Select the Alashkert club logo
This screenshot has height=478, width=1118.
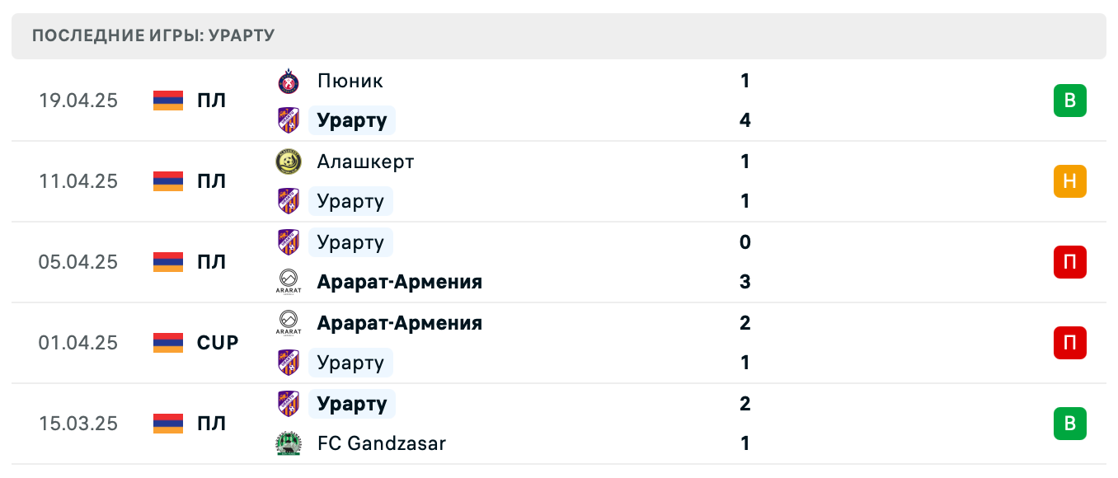[x=289, y=162]
